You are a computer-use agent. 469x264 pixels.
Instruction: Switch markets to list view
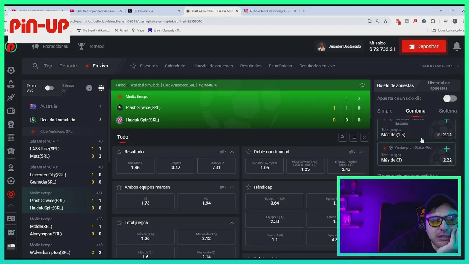pyautogui.click(x=354, y=137)
